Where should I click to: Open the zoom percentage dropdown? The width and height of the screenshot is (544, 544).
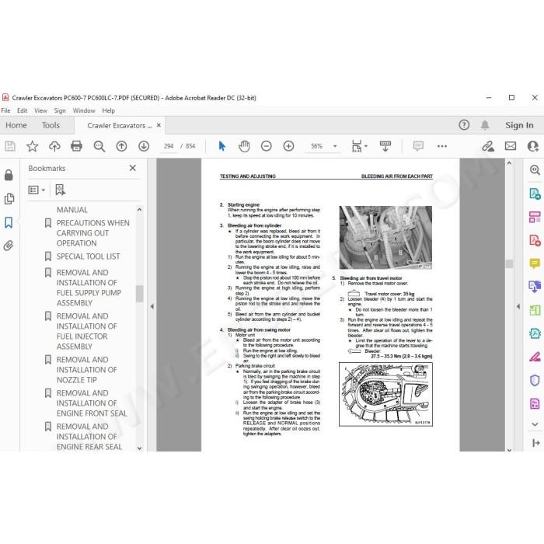335,146
